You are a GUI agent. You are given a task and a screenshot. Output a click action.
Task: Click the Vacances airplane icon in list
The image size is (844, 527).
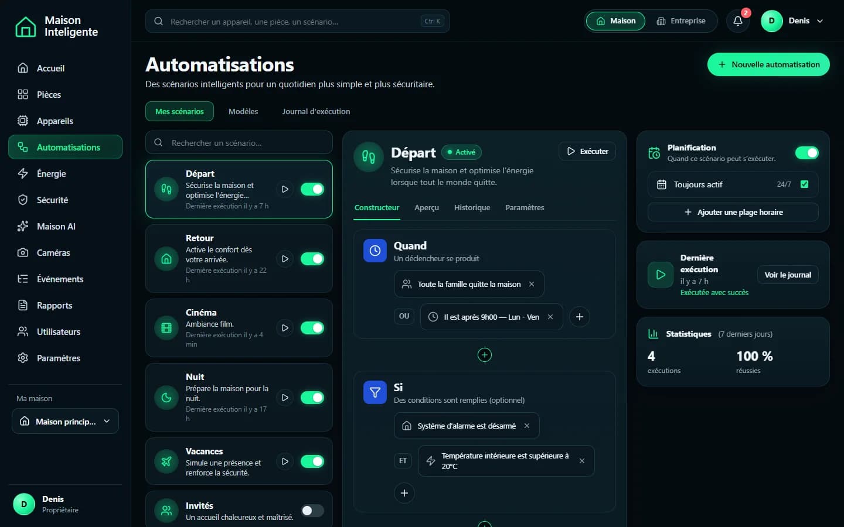click(166, 461)
